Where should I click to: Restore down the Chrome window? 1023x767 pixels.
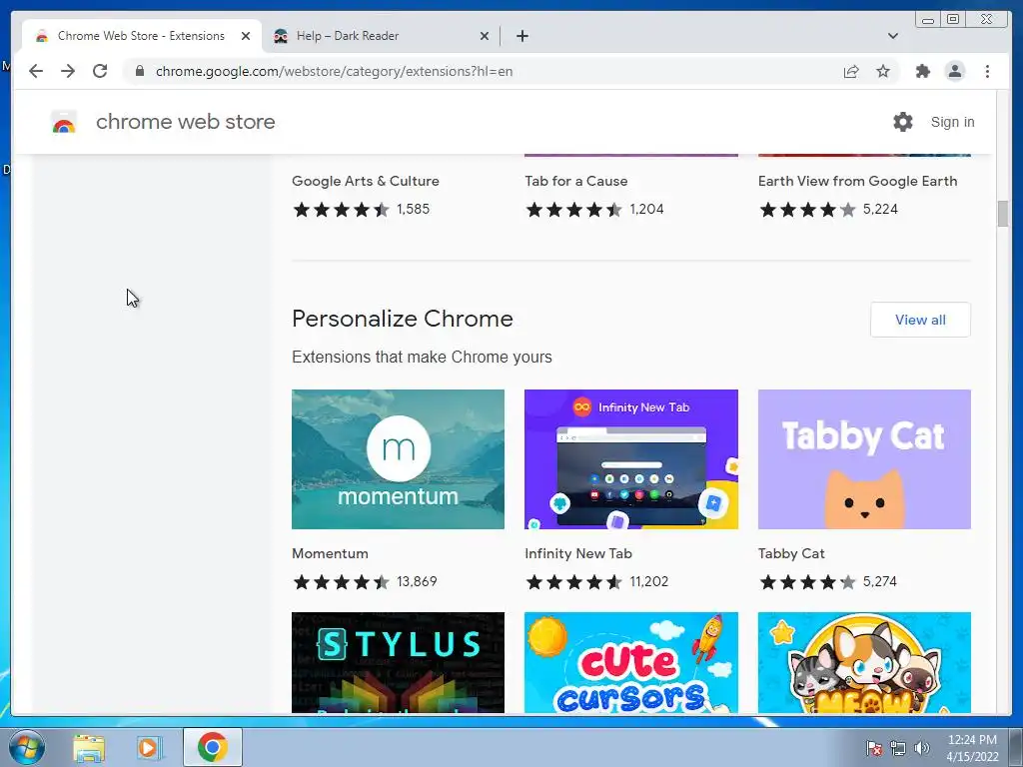click(952, 20)
